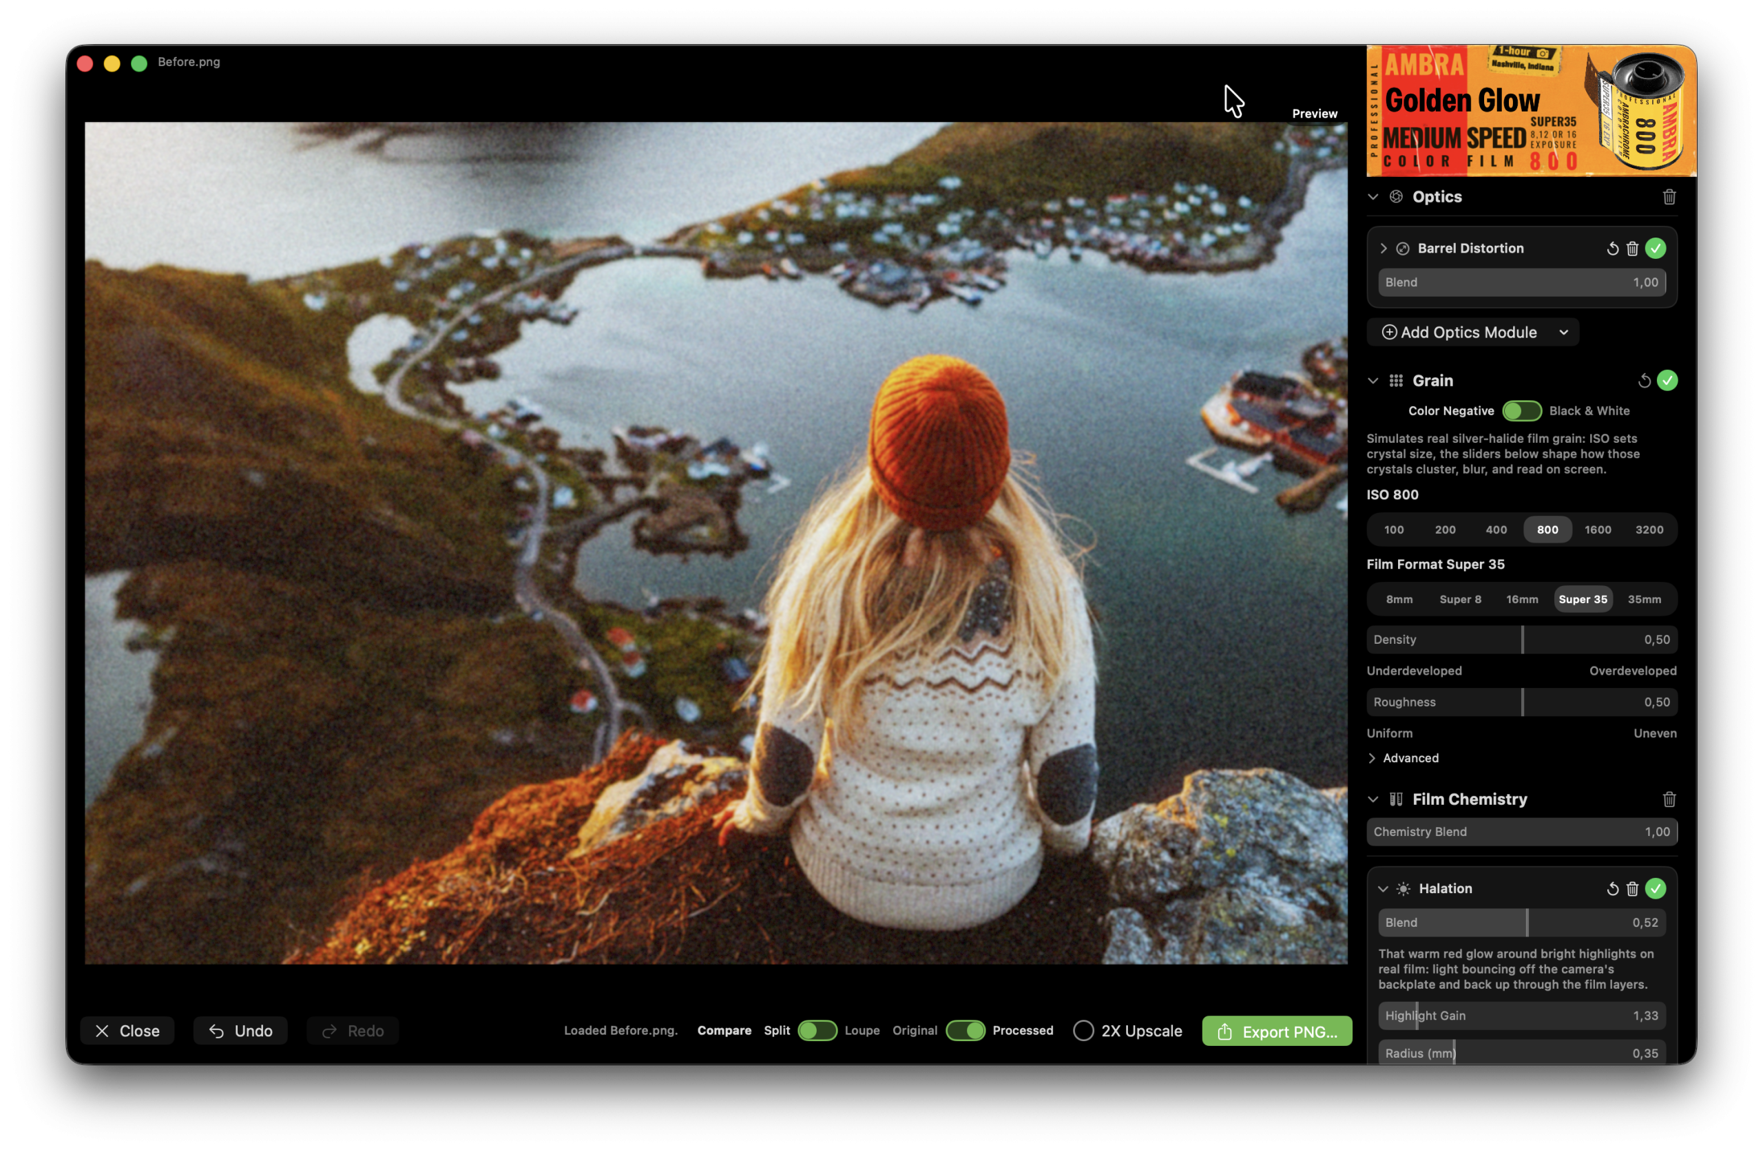Screen dimensions: 1763x1152
Task: Click the Compare label
Action: (x=724, y=1031)
